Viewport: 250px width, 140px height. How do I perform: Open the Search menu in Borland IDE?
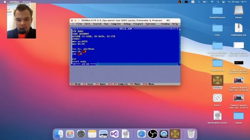pos(97,24)
